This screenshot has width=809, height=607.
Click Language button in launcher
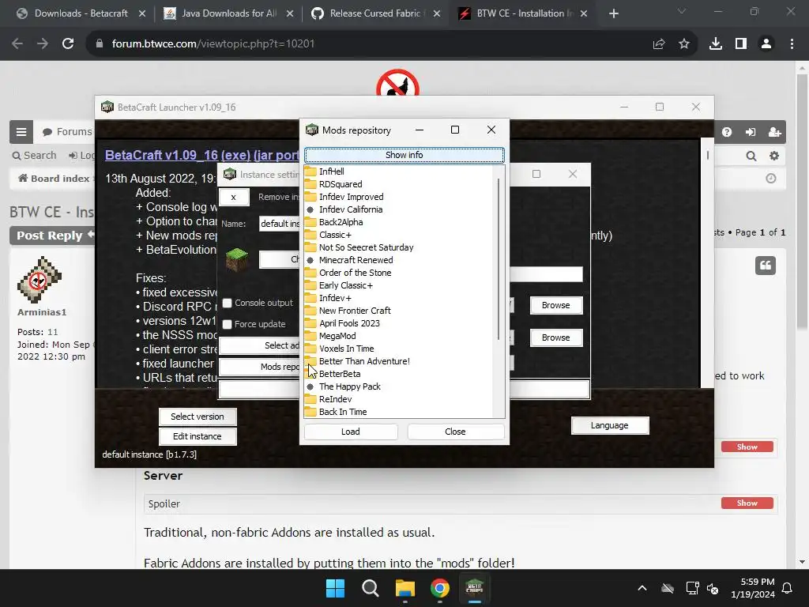coord(609,425)
